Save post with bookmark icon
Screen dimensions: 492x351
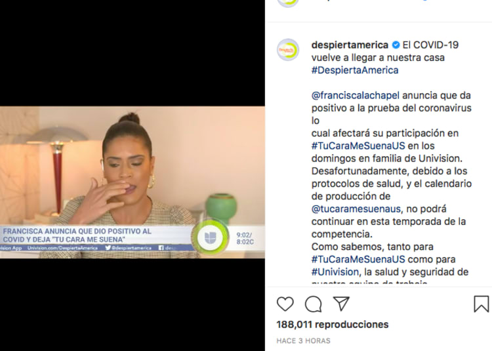click(x=481, y=304)
